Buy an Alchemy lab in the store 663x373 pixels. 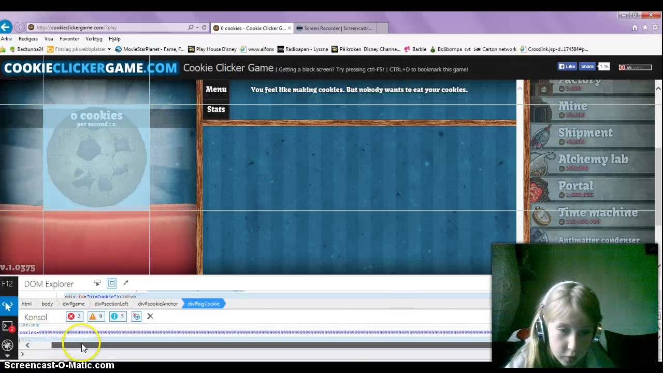592,162
